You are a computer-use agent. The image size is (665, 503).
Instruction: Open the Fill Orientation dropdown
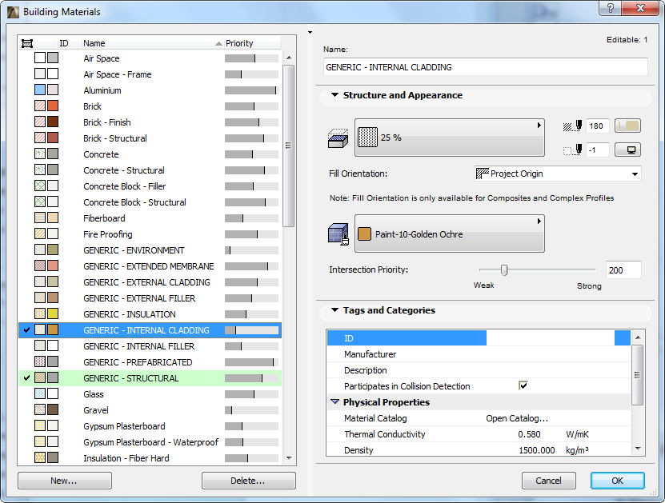click(635, 174)
